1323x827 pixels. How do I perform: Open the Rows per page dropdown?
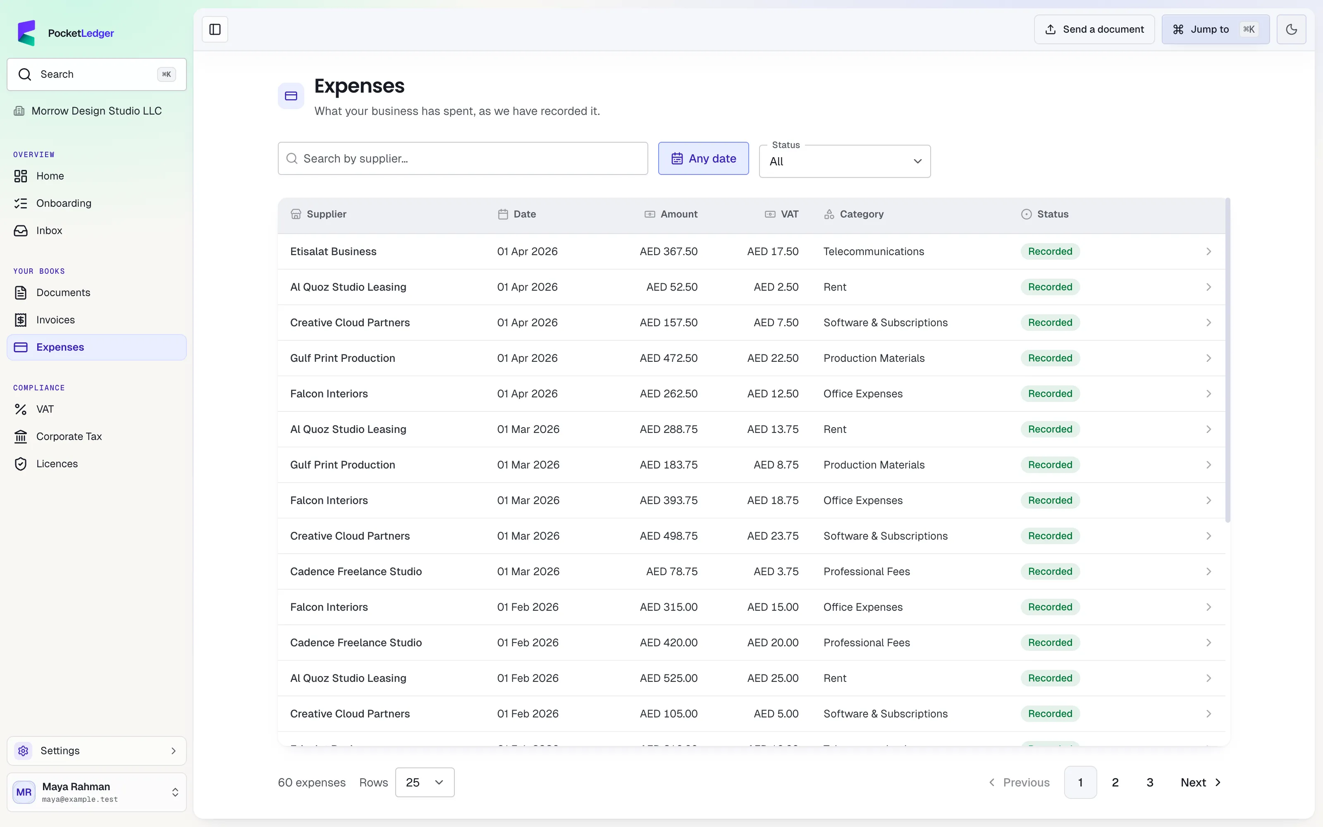[x=425, y=782]
